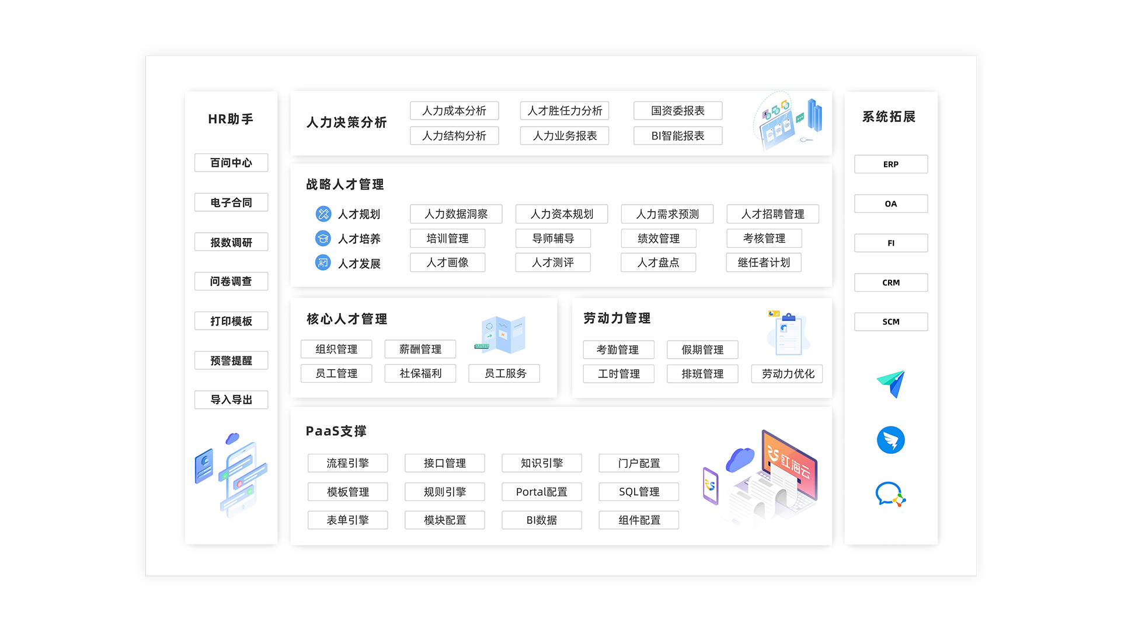Select 人力需求预测
1121x630 pixels.
(667, 214)
